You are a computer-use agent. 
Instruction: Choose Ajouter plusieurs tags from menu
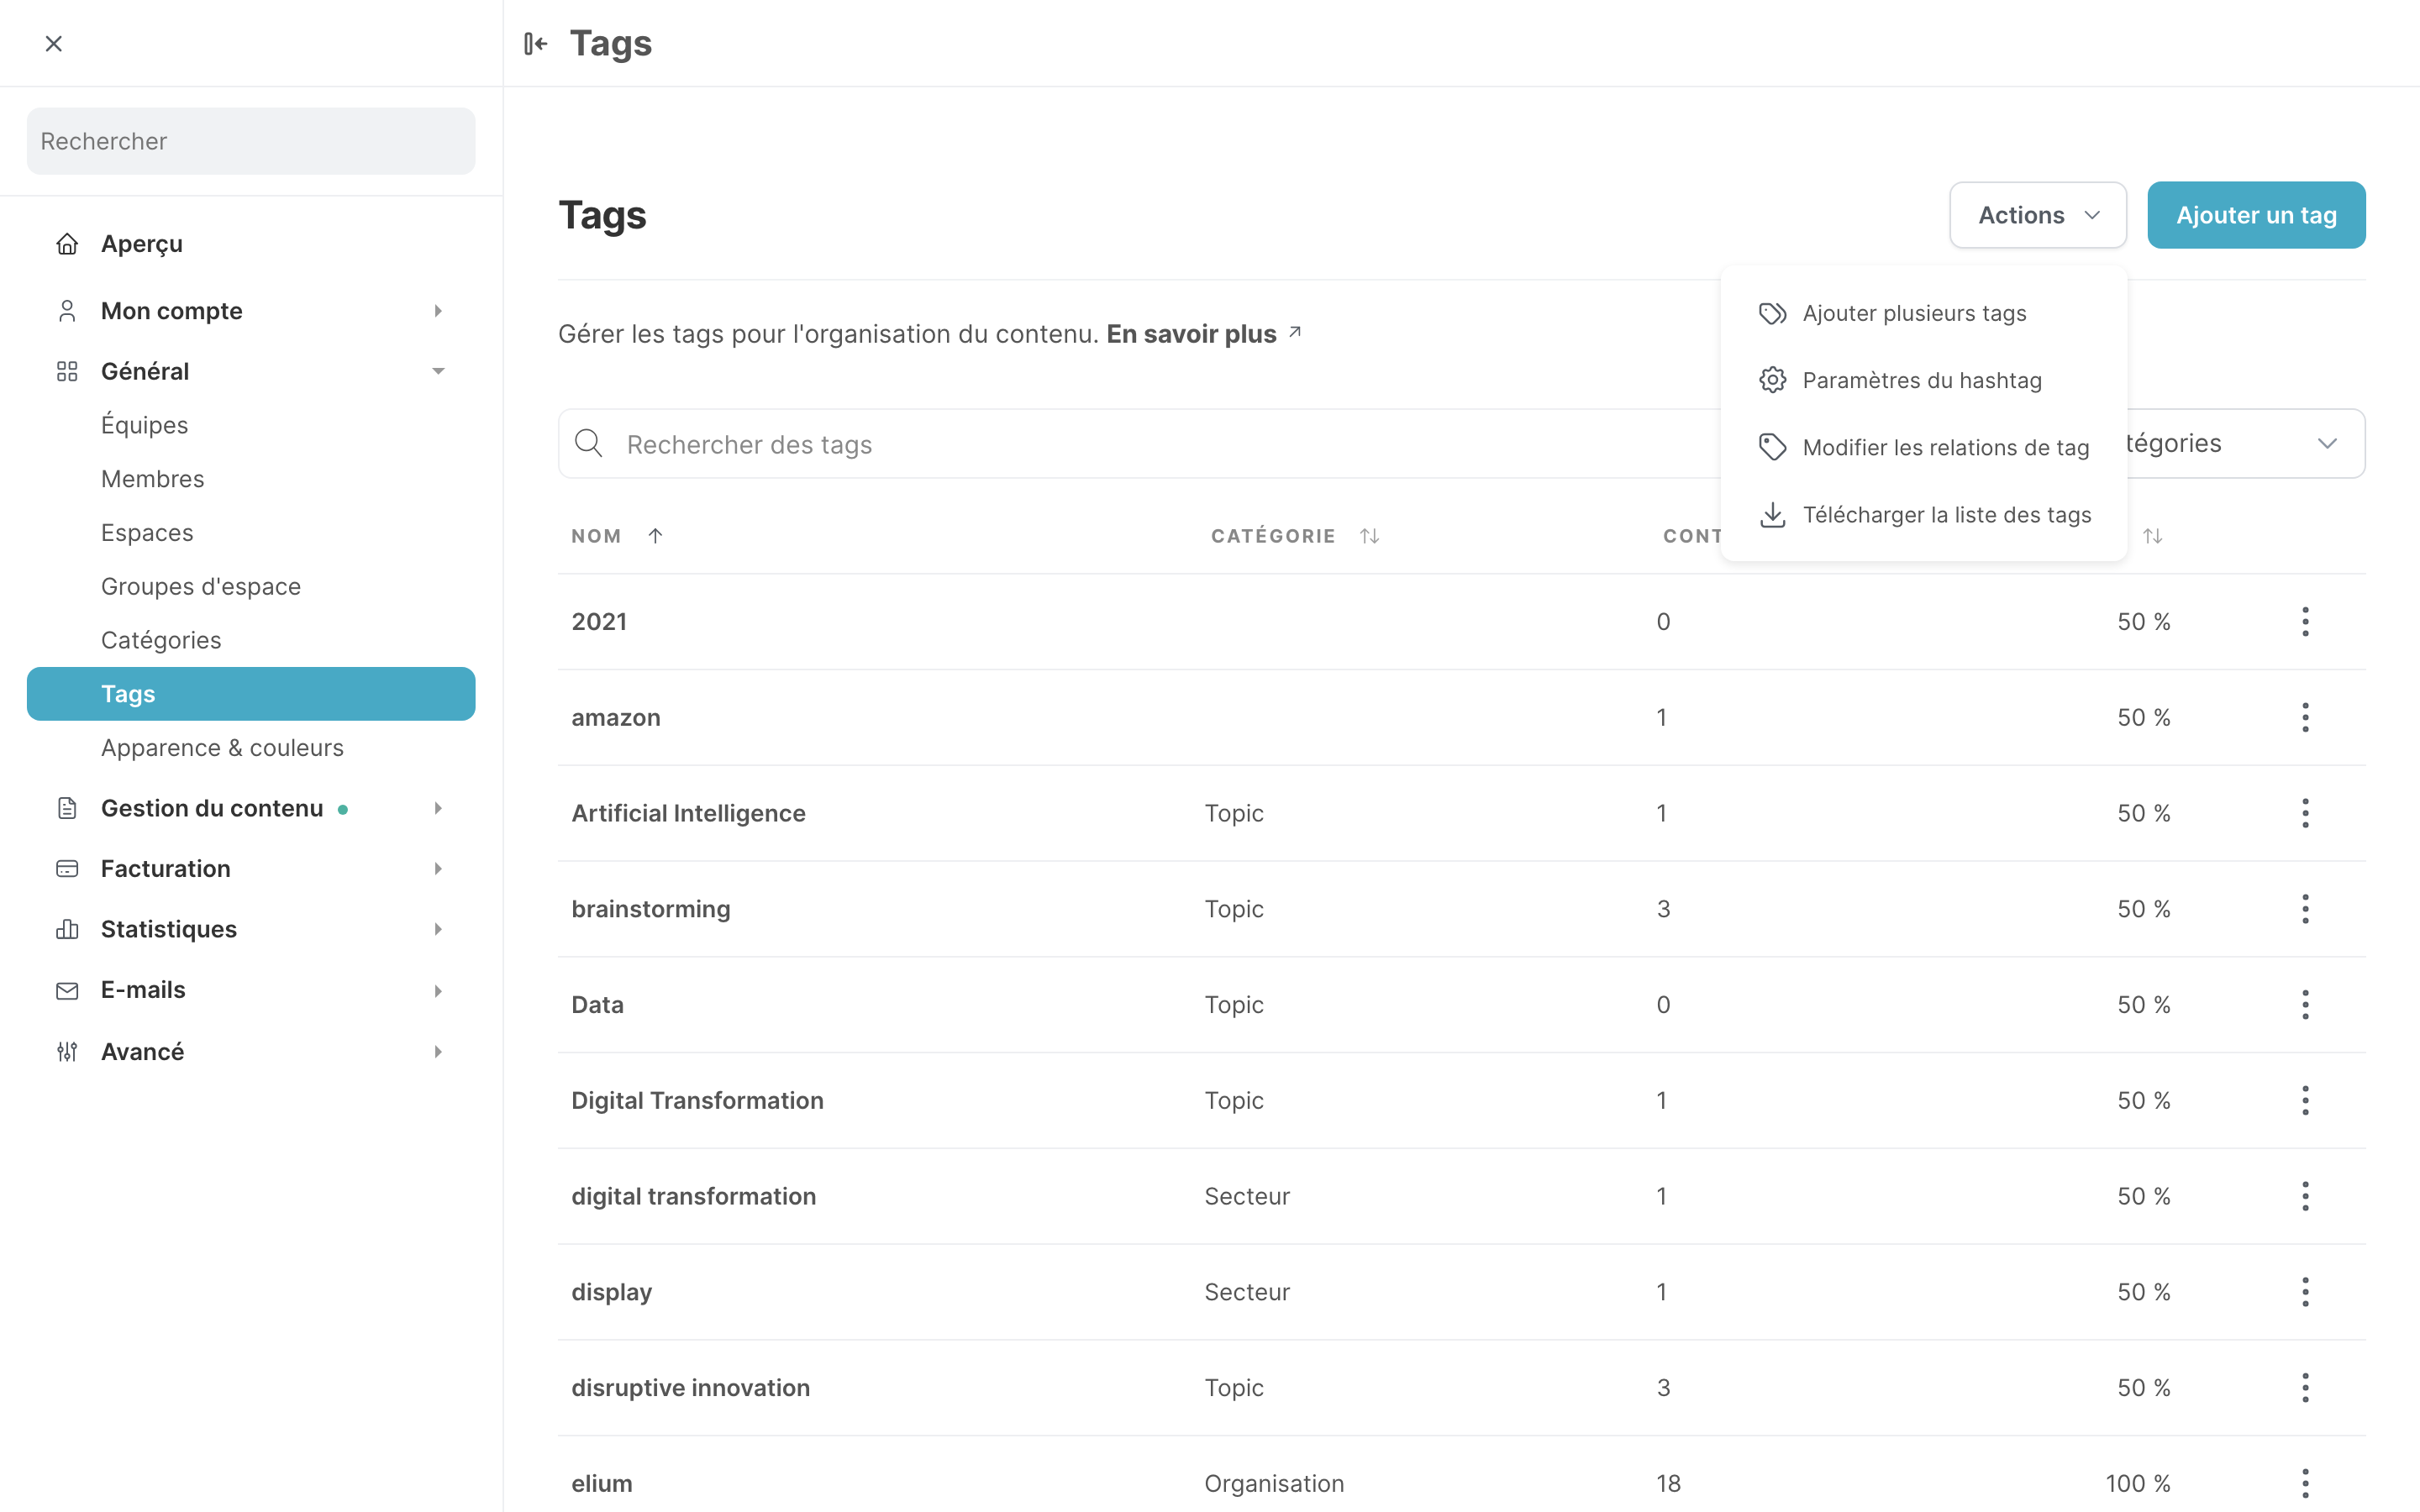1924,313
